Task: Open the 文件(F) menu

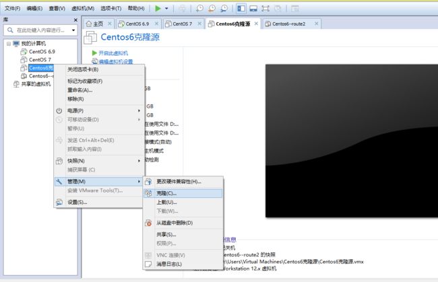Action: click(x=12, y=8)
